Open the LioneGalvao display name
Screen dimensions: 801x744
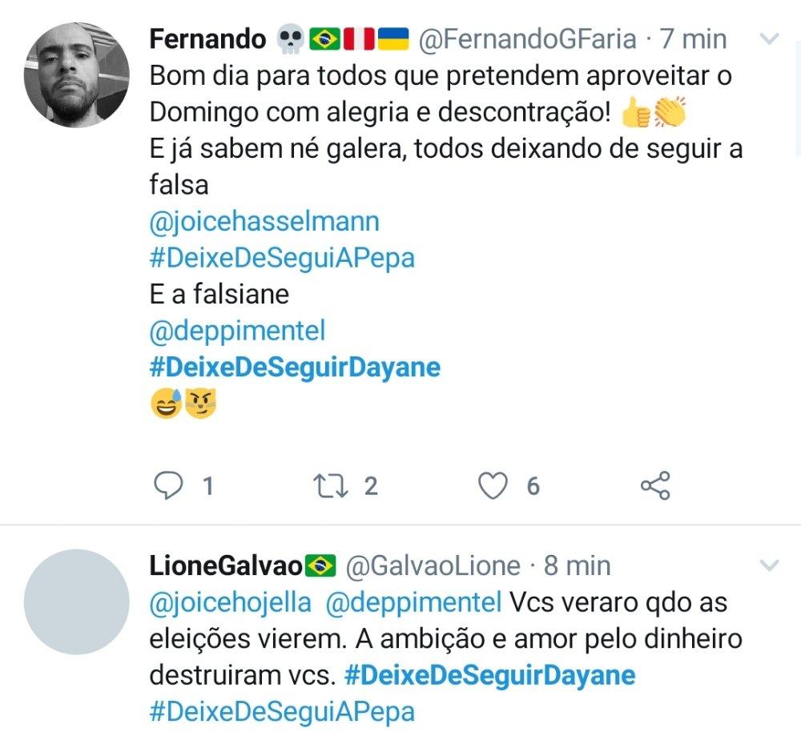coord(227,566)
